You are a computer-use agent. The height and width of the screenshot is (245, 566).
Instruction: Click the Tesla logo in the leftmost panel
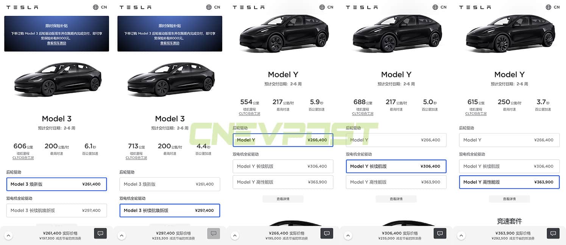[x=22, y=7]
